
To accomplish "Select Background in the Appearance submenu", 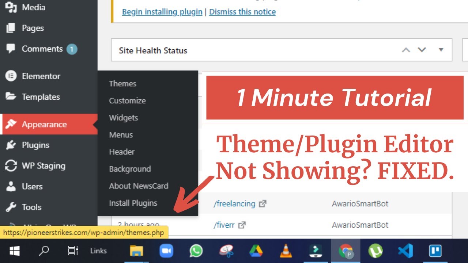I will click(x=130, y=169).
